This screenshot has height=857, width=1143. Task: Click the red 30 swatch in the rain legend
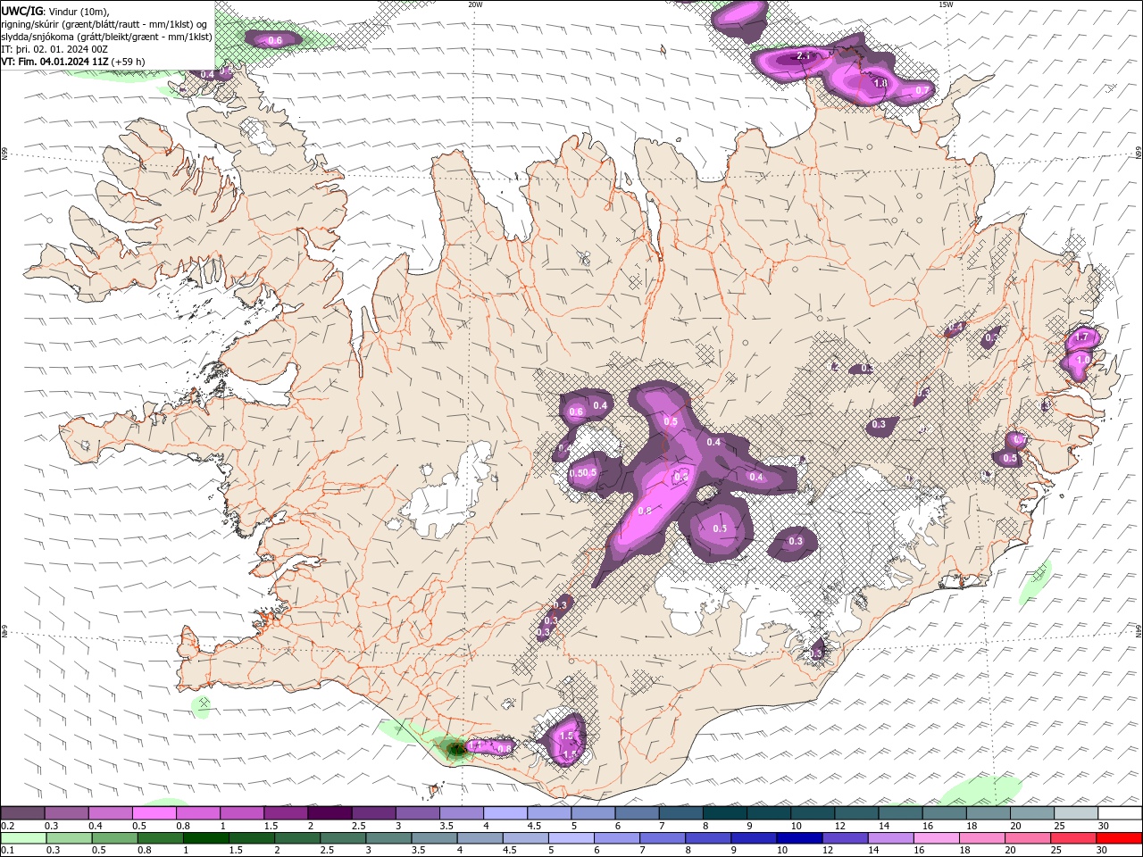point(1119,838)
